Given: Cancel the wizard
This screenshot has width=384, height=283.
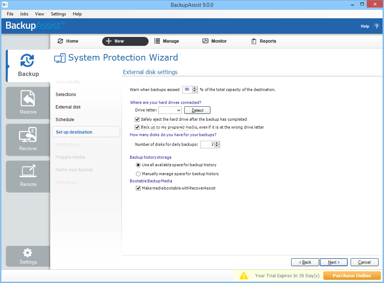Looking at the screenshot, I should (x=364, y=262).
